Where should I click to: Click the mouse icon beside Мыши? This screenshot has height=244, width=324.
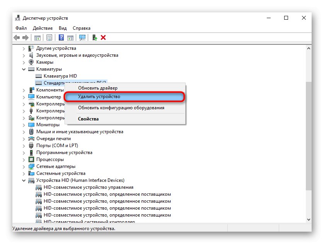point(31,132)
